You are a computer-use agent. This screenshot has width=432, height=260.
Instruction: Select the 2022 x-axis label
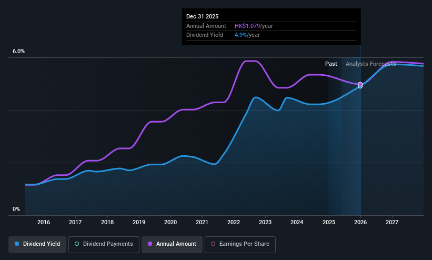point(234,222)
